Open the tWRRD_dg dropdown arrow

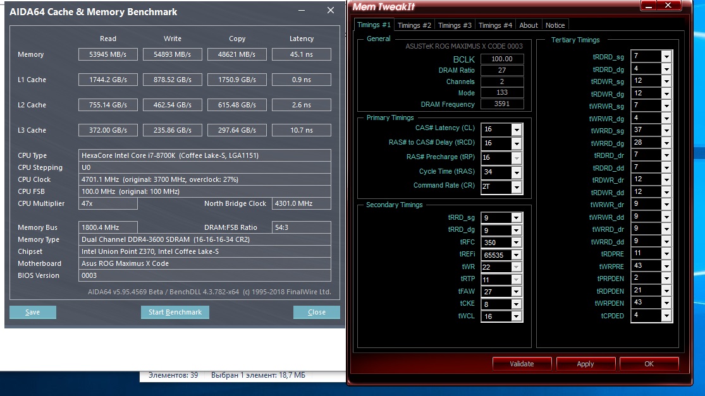[666, 143]
